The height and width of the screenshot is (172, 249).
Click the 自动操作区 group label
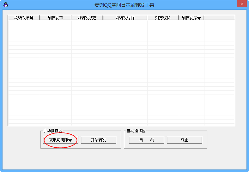(136, 131)
